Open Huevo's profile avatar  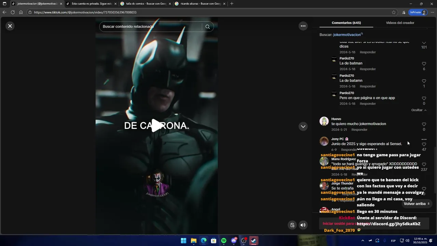(x=324, y=121)
